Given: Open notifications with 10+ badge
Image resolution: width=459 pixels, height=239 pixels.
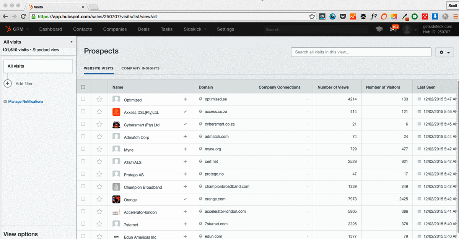Looking at the screenshot, I should pos(393,29).
